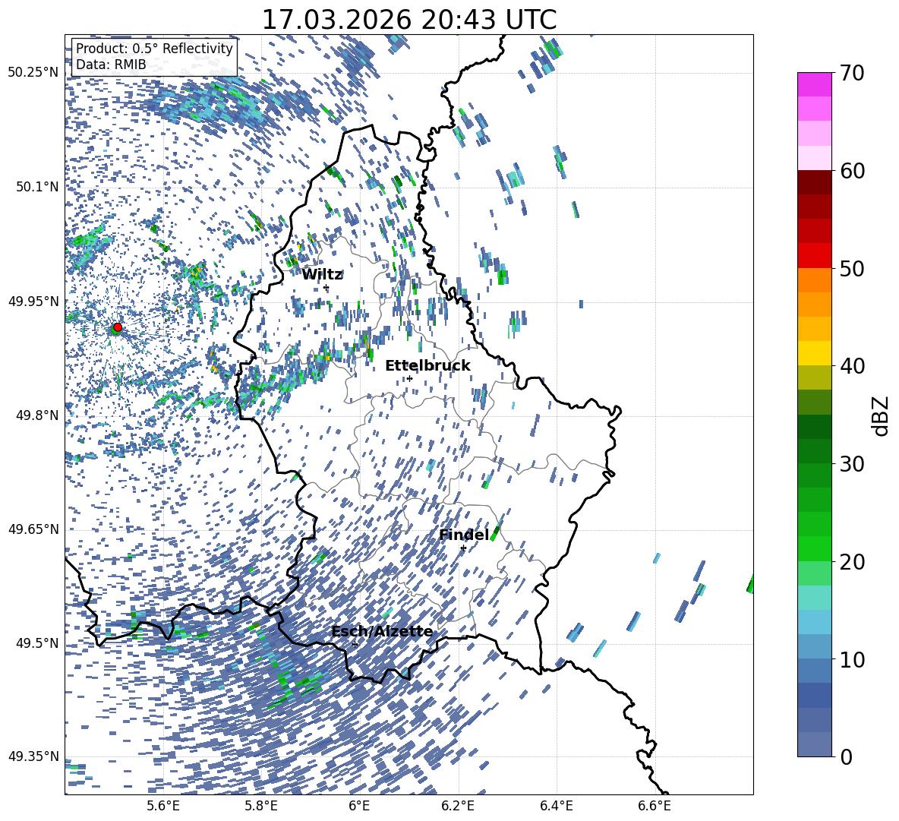899x821 pixels.
Task: Click the Ettelbruck city label
Action: point(427,366)
